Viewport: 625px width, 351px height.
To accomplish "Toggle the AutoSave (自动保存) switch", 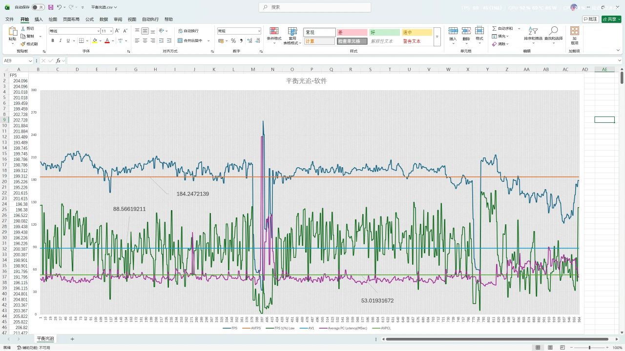I will (x=38, y=7).
